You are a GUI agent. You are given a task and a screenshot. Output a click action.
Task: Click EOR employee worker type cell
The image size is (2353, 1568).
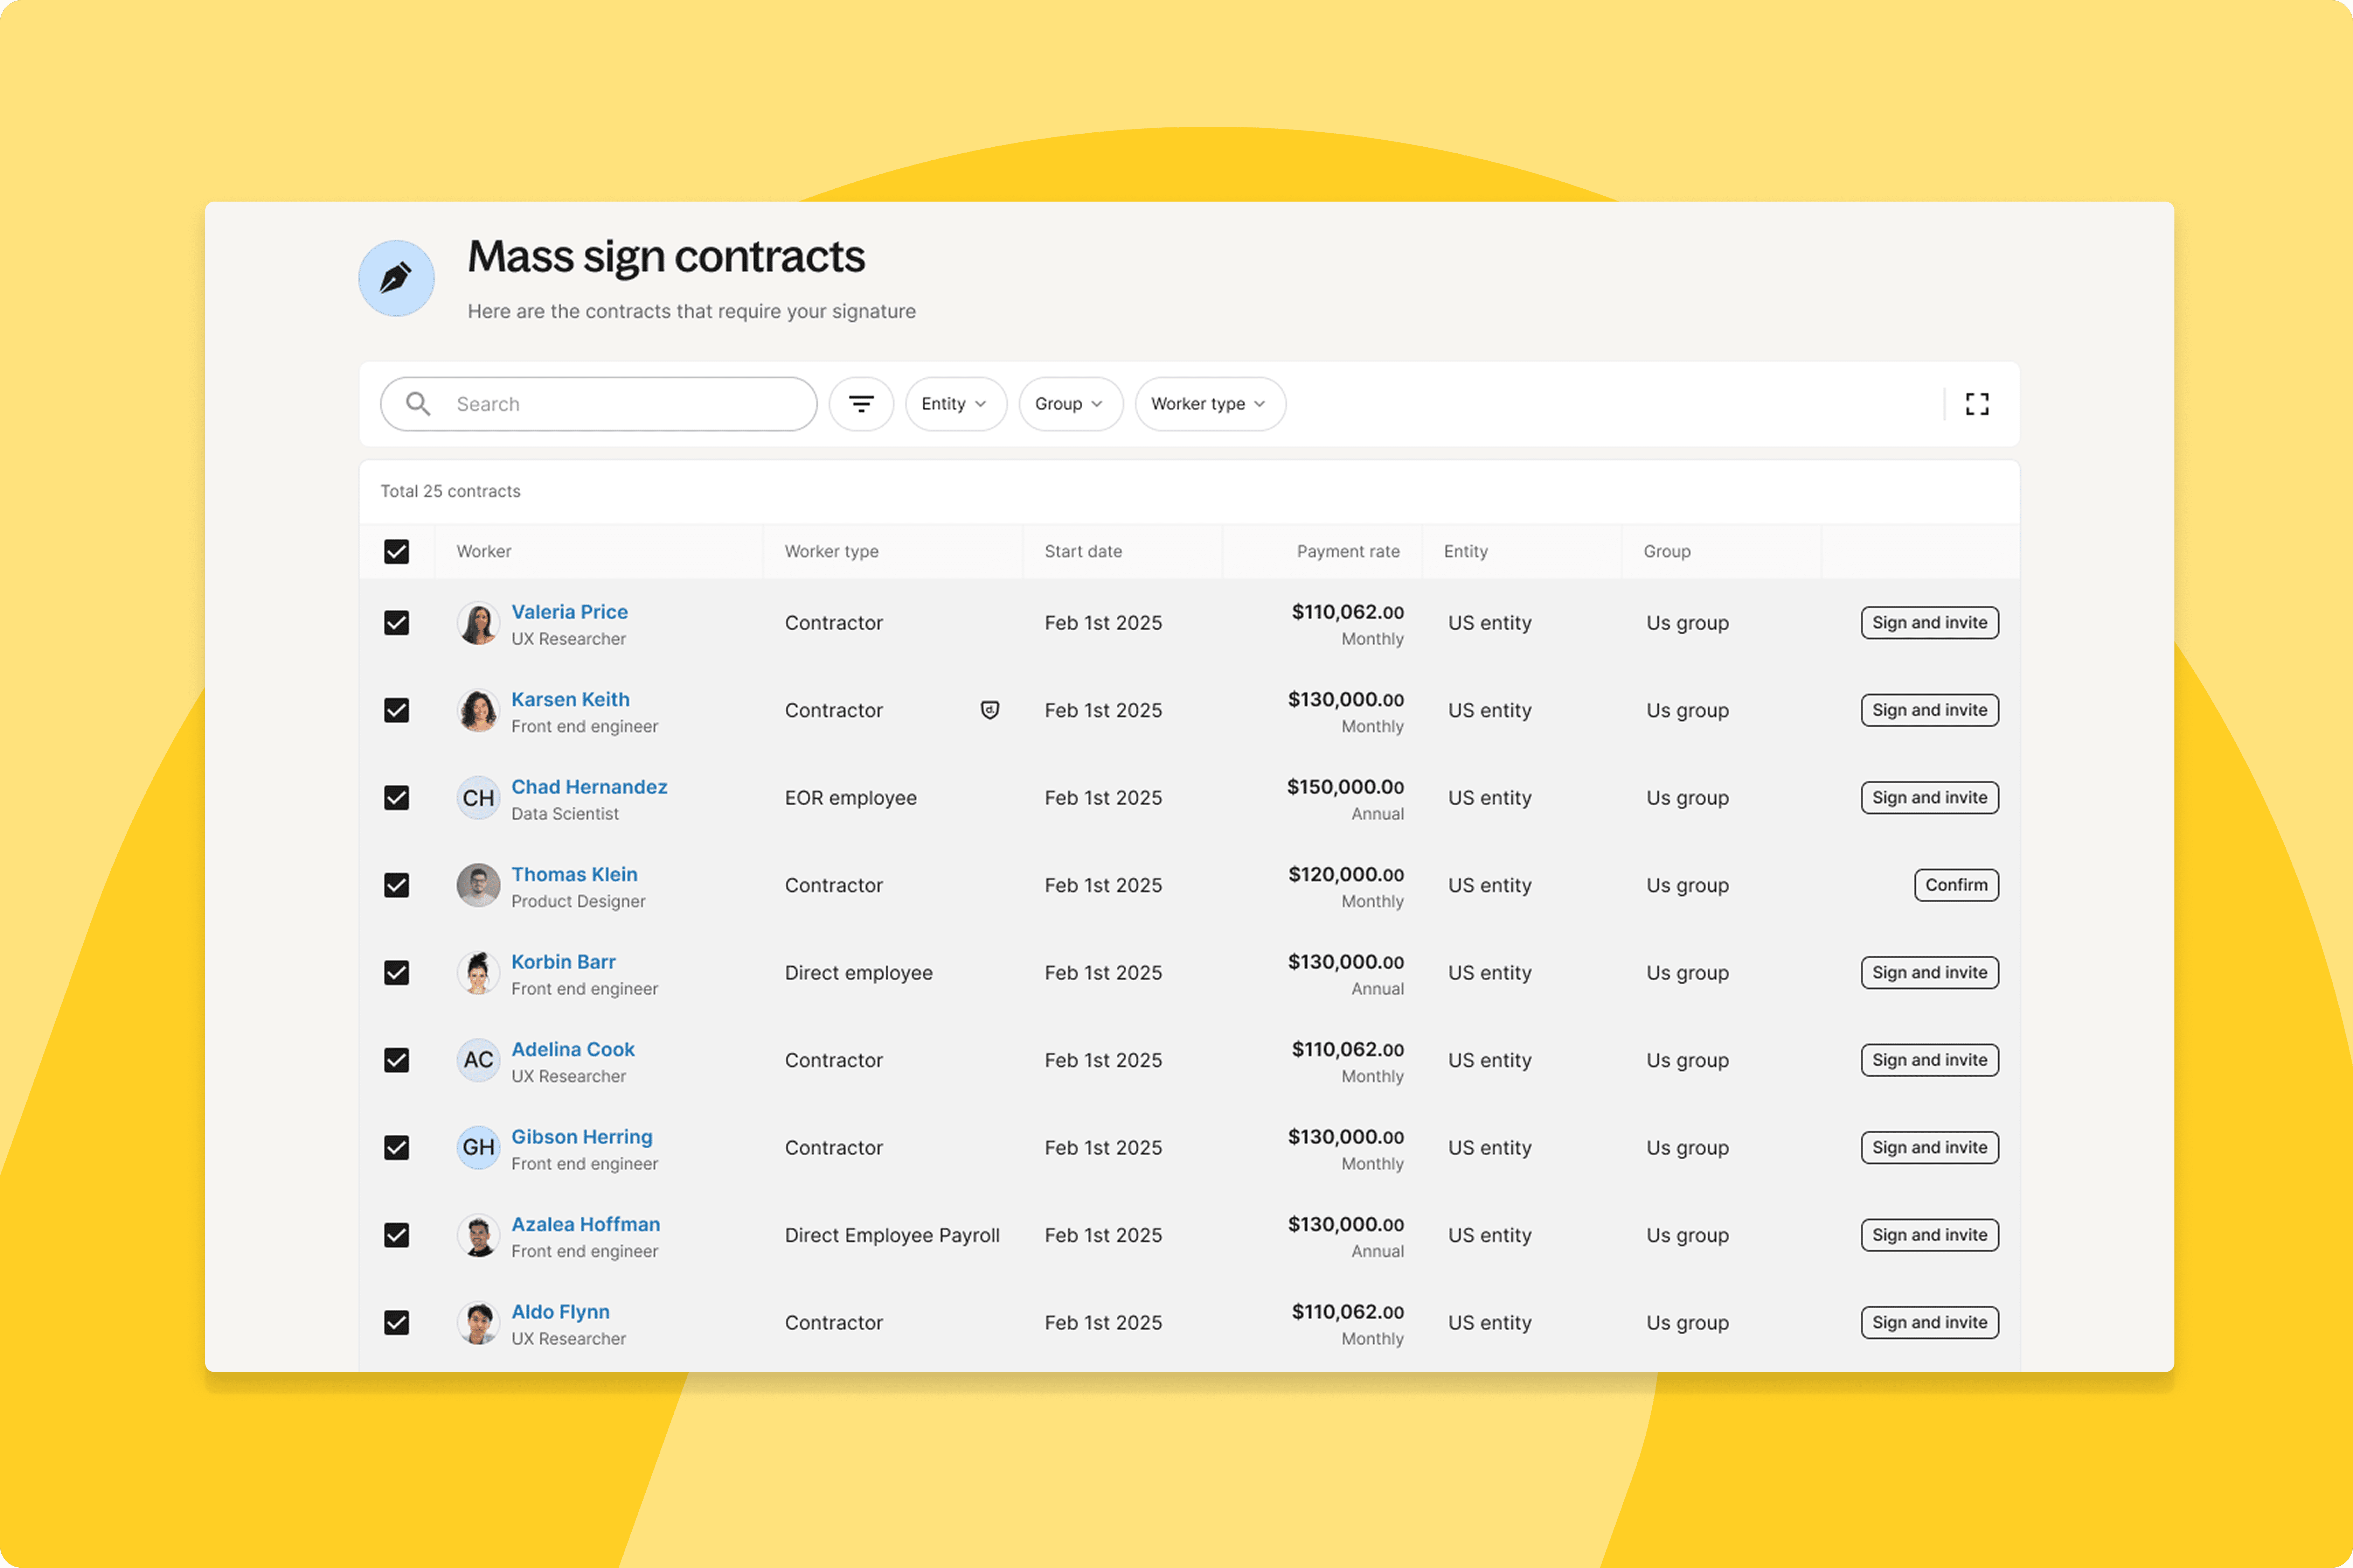coord(851,798)
